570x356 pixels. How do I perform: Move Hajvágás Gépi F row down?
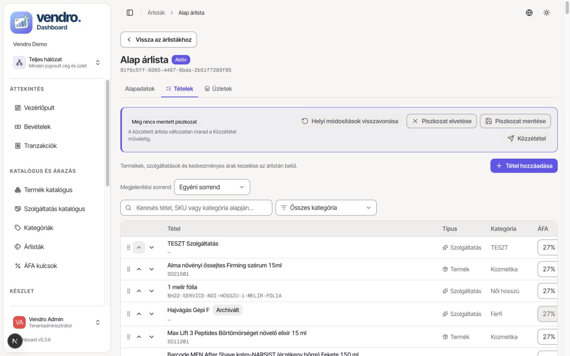click(152, 314)
